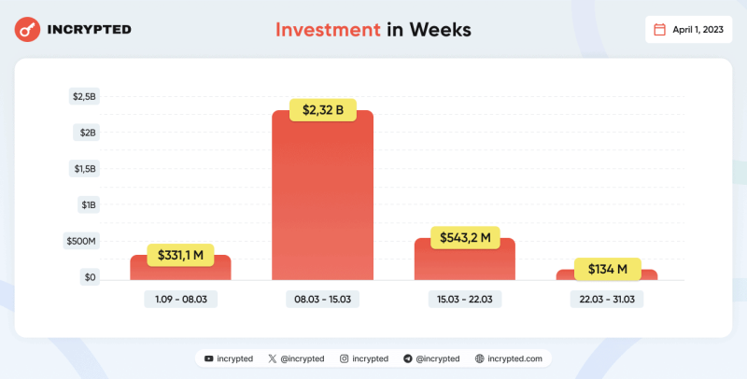The image size is (747, 379).
Task: Select the 08.03 - 15.03 week label
Action: point(323,300)
